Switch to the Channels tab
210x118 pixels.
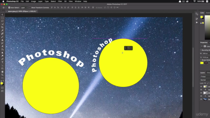(x=208, y=73)
